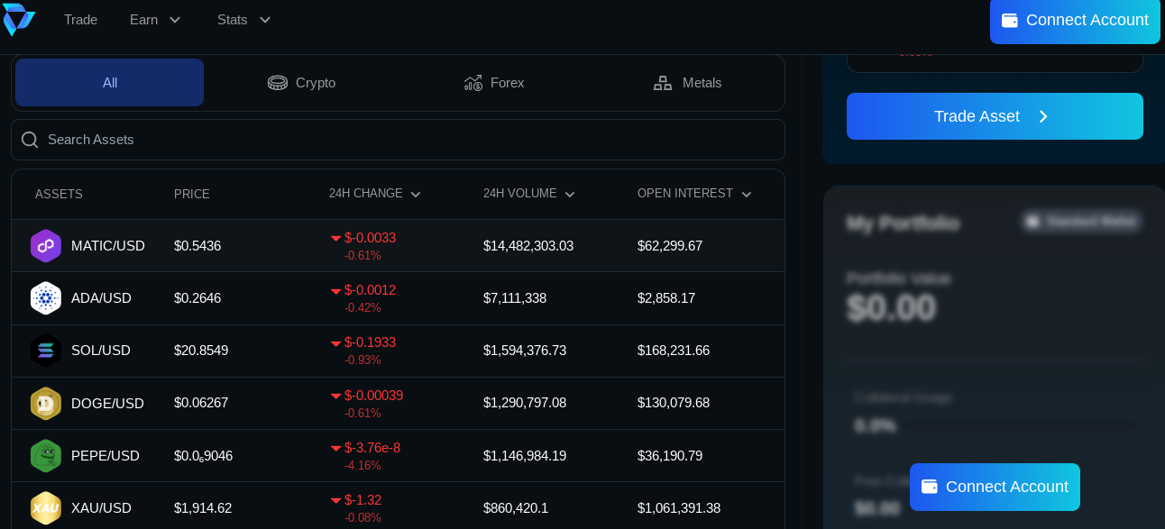This screenshot has width=1165, height=529.
Task: Sort by 24H Volume column
Action: pyautogui.click(x=528, y=194)
